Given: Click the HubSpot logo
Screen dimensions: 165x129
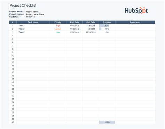Looking at the screenshot, I should [136, 10].
